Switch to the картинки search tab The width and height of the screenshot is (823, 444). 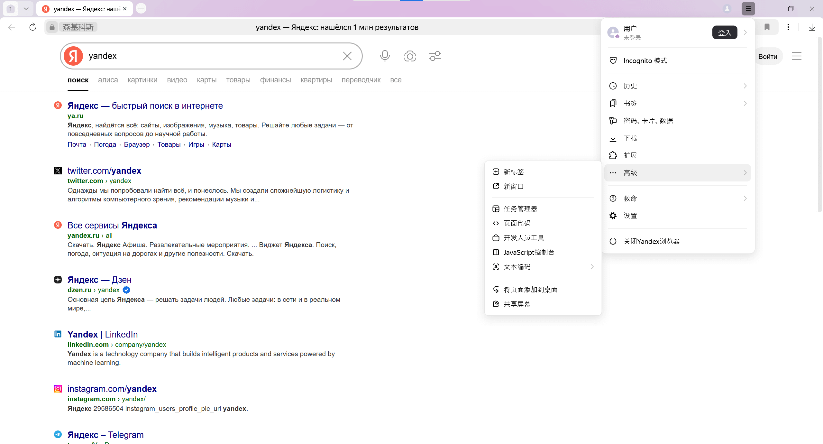(142, 80)
